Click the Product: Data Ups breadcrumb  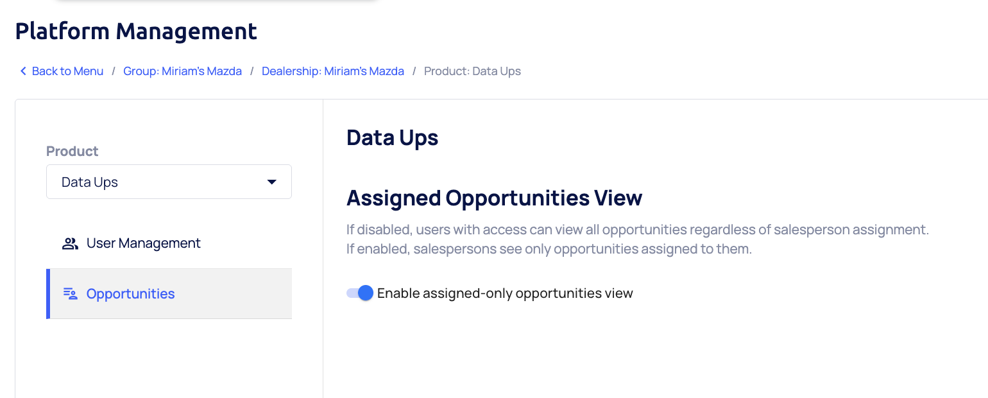pyautogui.click(x=472, y=71)
